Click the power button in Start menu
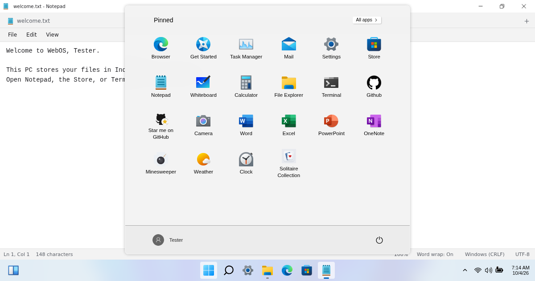 click(379, 240)
